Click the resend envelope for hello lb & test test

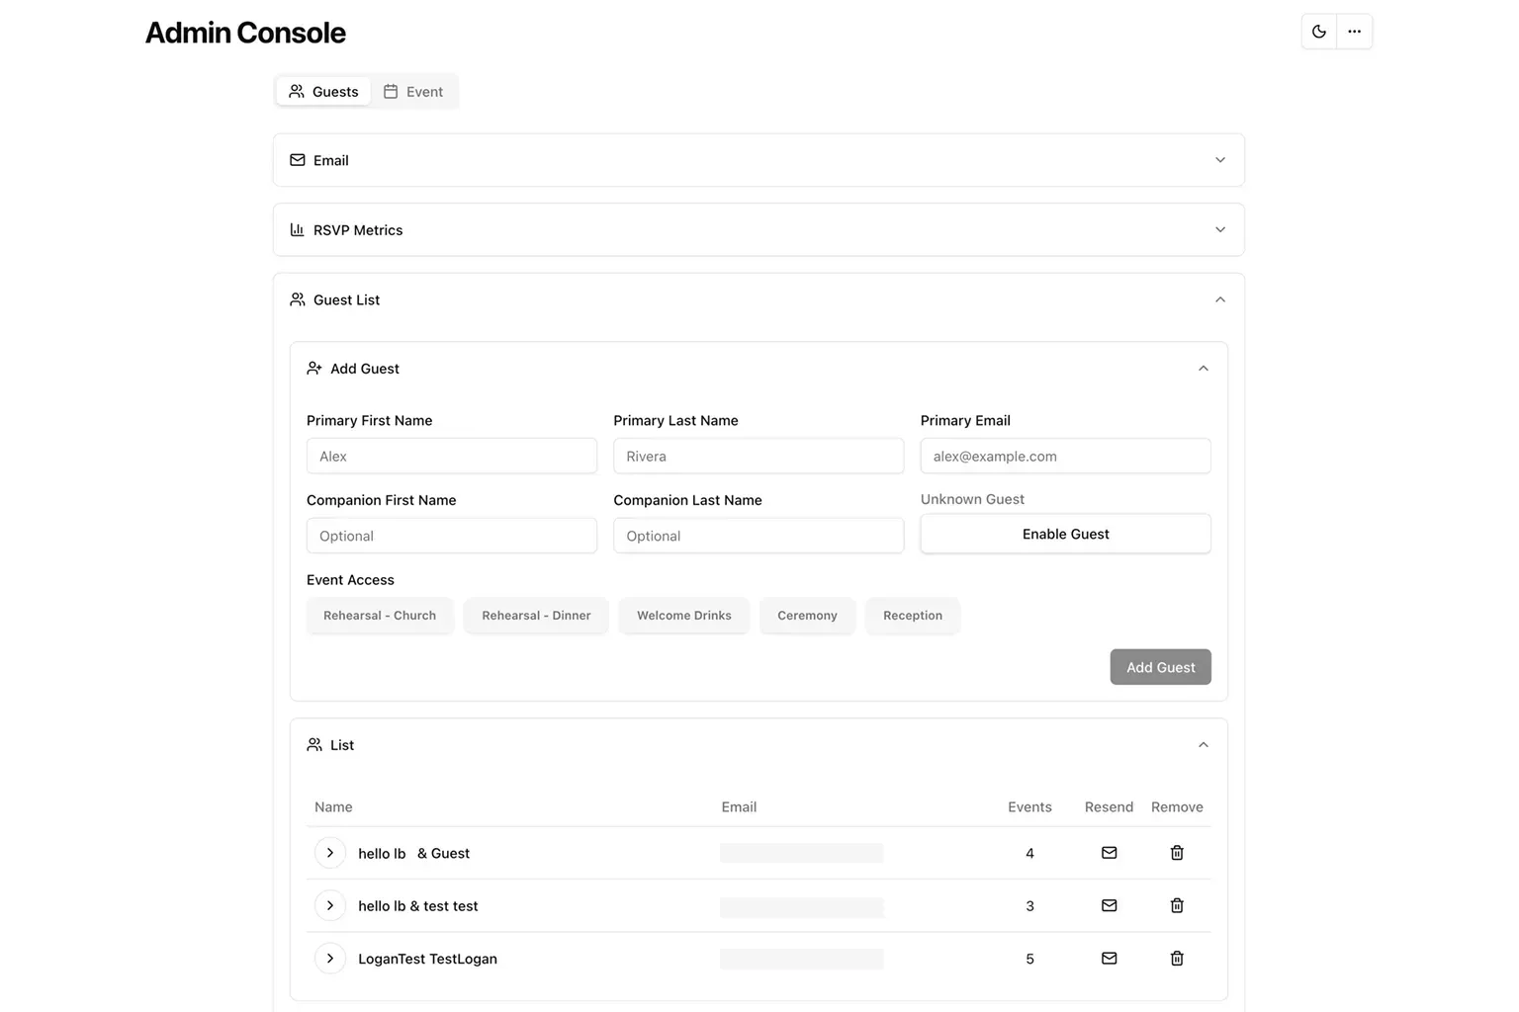click(1109, 905)
